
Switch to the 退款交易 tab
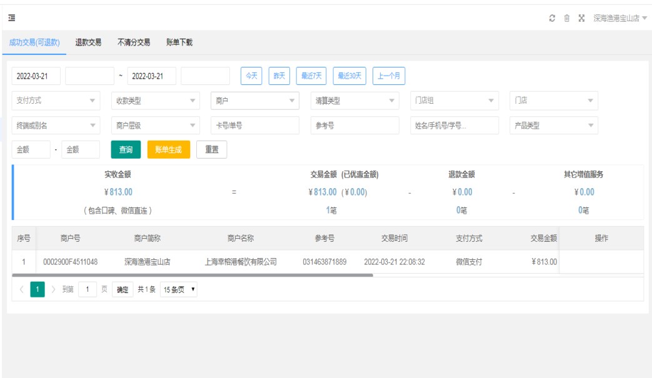88,42
